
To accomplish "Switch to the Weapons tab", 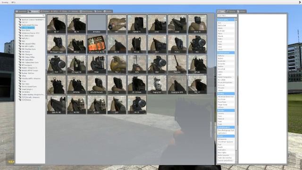I will click(34, 11).
